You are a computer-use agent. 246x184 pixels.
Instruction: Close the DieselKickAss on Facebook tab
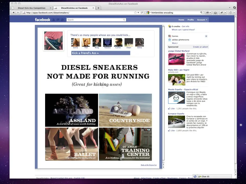pos(93,8)
